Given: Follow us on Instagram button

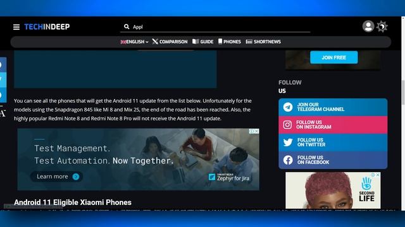Looking at the screenshot, I should click(x=333, y=125).
